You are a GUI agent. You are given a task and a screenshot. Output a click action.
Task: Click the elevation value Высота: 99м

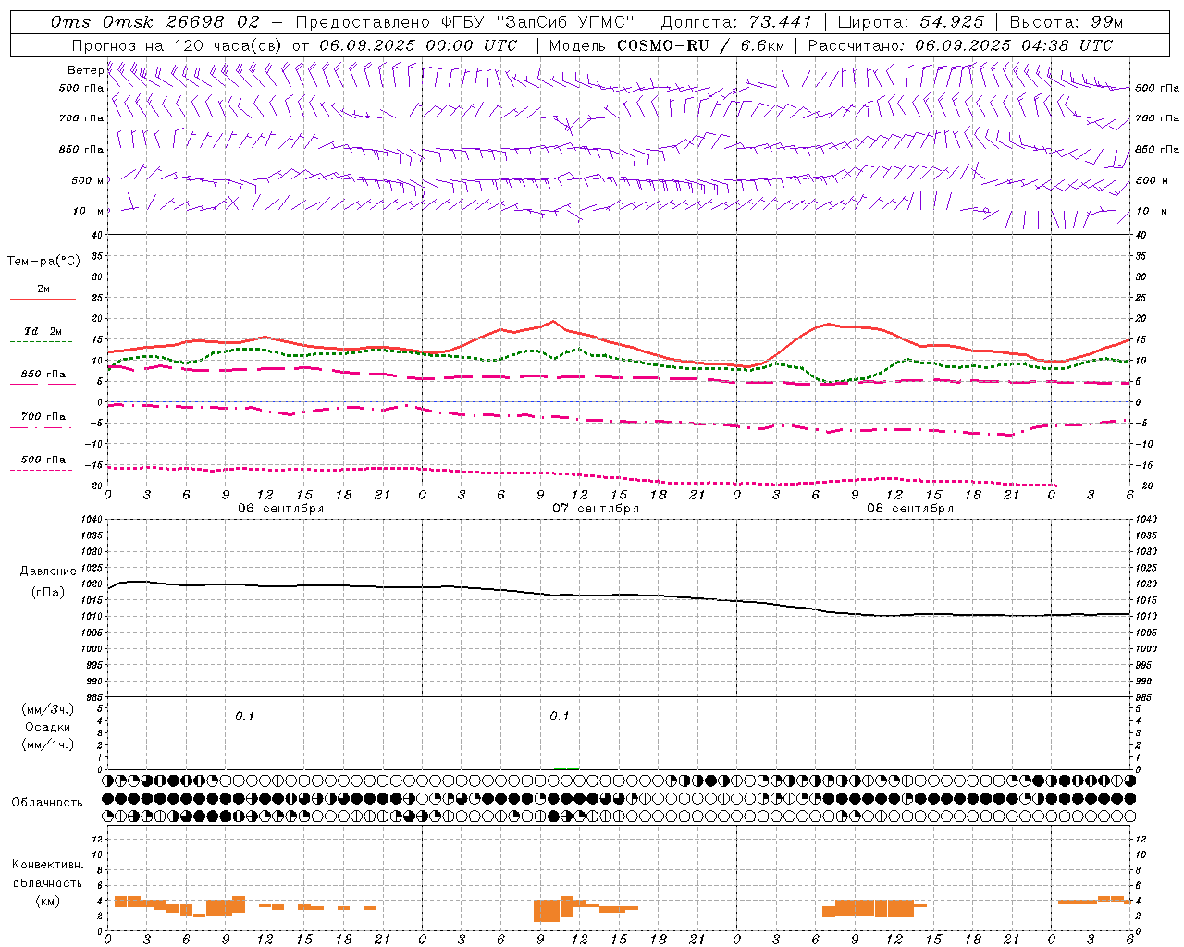click(1067, 22)
